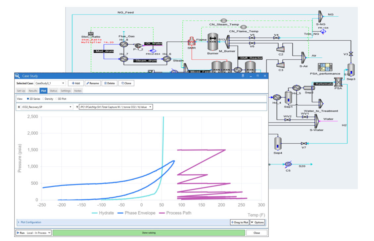Switch to the Results tab
The image size is (374, 241).
(33, 91)
